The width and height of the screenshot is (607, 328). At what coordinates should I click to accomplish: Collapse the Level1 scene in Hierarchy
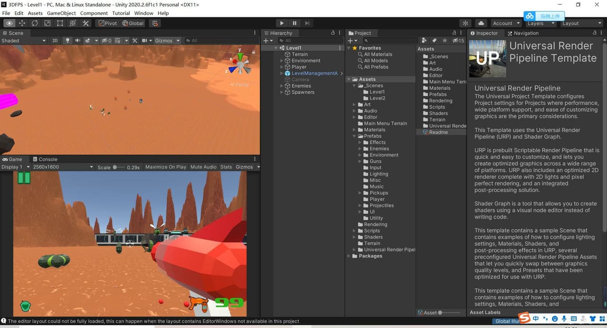pyautogui.click(x=276, y=48)
